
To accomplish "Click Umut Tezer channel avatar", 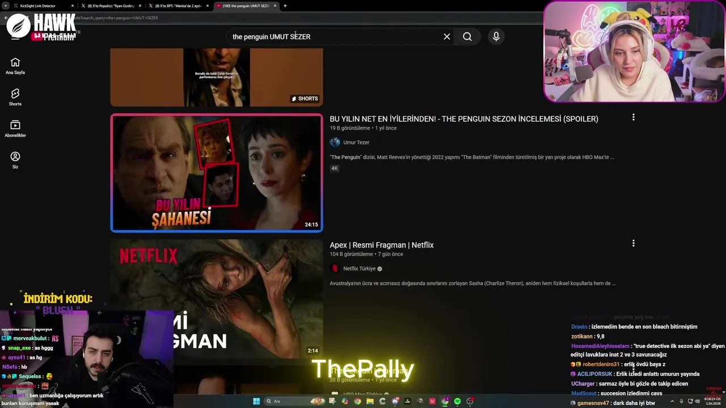I will [335, 142].
